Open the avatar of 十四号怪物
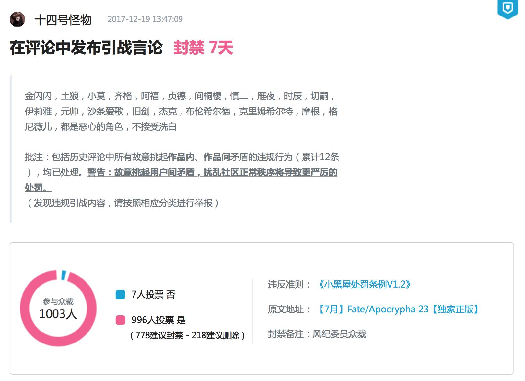The image size is (525, 381). click(17, 19)
